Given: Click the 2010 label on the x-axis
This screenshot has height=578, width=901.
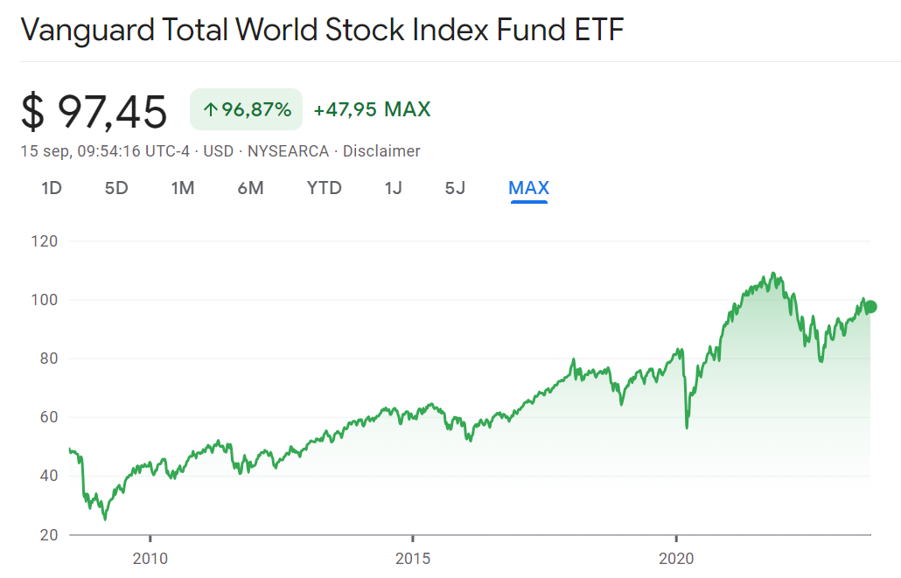Looking at the screenshot, I should tap(150, 557).
